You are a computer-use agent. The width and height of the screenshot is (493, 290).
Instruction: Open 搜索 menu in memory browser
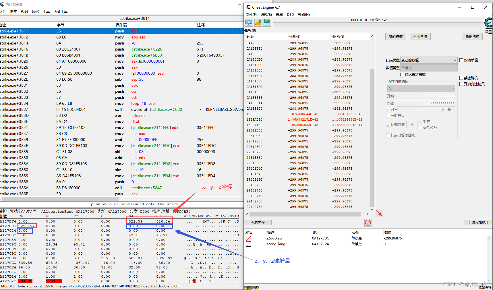coord(13,11)
